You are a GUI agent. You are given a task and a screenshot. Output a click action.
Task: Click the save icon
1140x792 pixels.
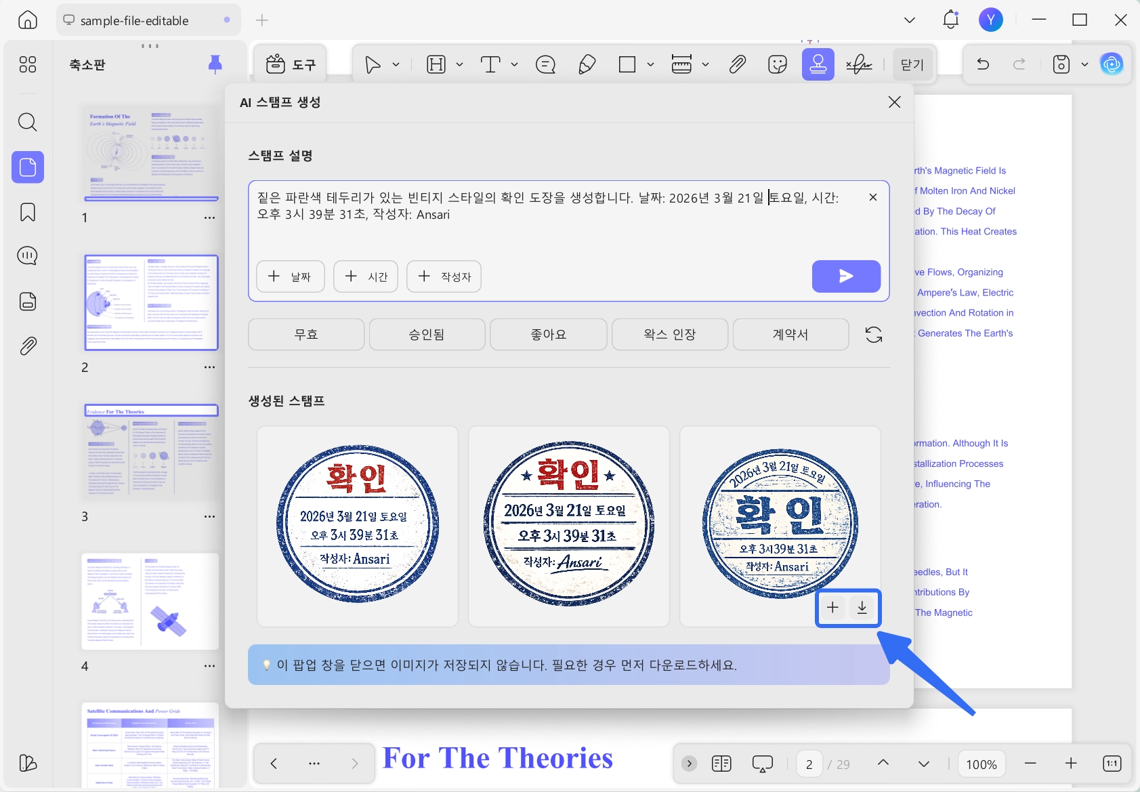(1061, 64)
